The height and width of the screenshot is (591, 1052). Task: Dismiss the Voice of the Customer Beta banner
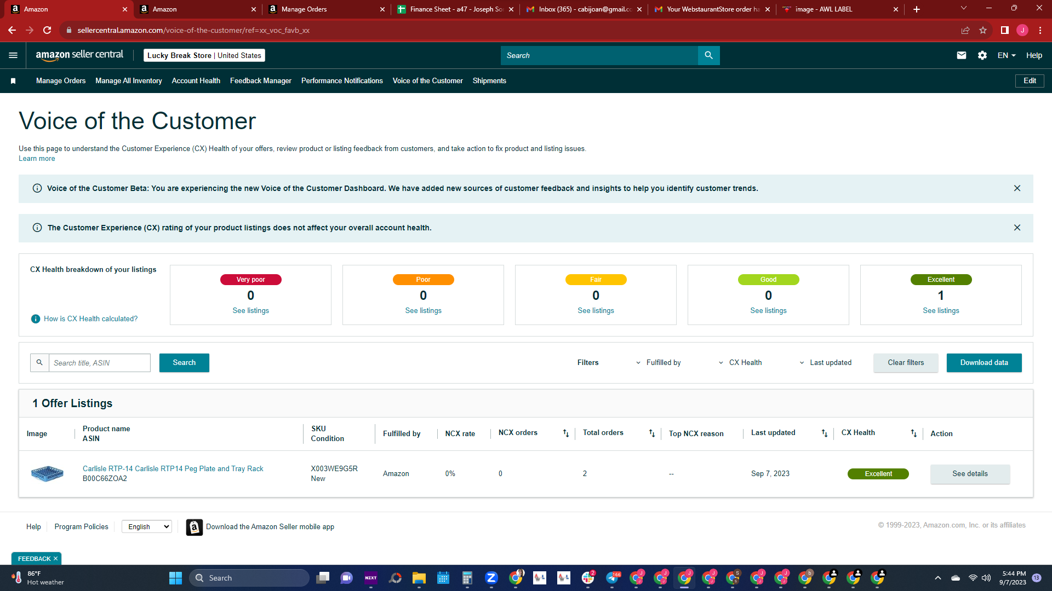1017,188
